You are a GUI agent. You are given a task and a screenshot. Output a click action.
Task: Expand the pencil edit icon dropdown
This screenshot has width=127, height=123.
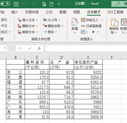[x=87, y=32]
